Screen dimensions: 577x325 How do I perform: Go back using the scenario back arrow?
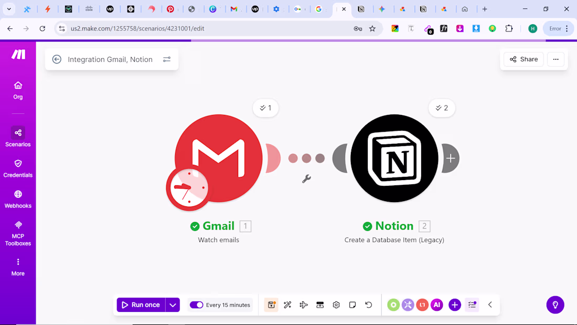[x=57, y=59]
